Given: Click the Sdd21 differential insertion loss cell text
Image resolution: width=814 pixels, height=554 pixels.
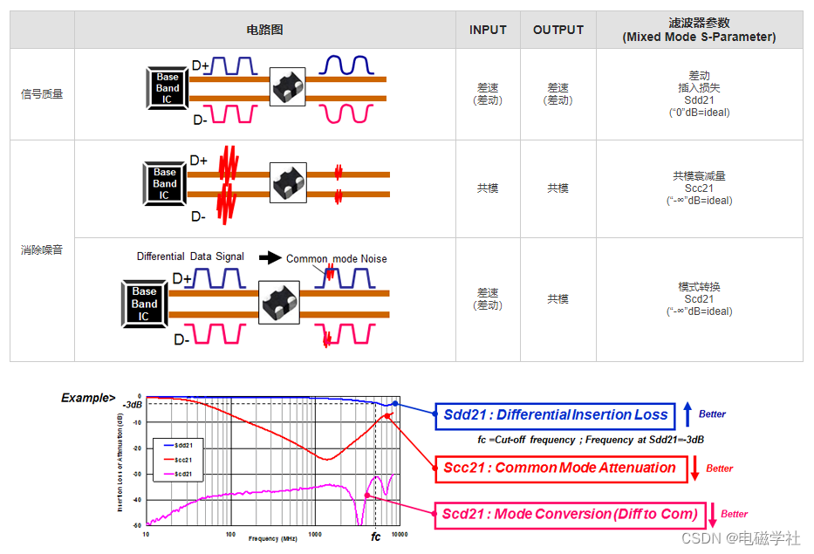Looking at the screenshot, I should 699,94.
